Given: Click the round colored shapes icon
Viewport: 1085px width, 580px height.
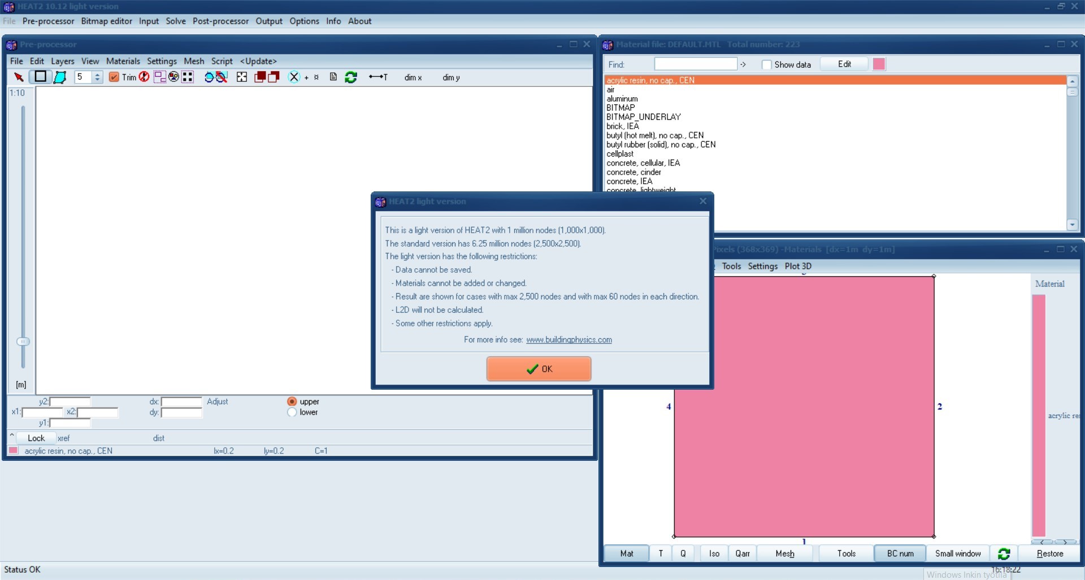Looking at the screenshot, I should (173, 77).
